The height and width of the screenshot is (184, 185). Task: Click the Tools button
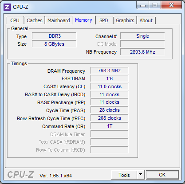tap(124, 175)
